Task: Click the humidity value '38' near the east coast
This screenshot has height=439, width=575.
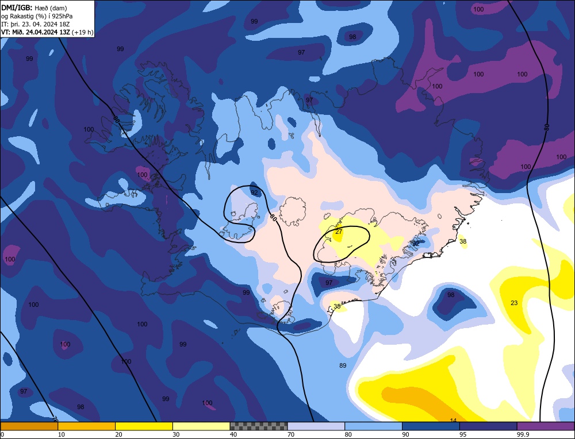Action: [463, 241]
